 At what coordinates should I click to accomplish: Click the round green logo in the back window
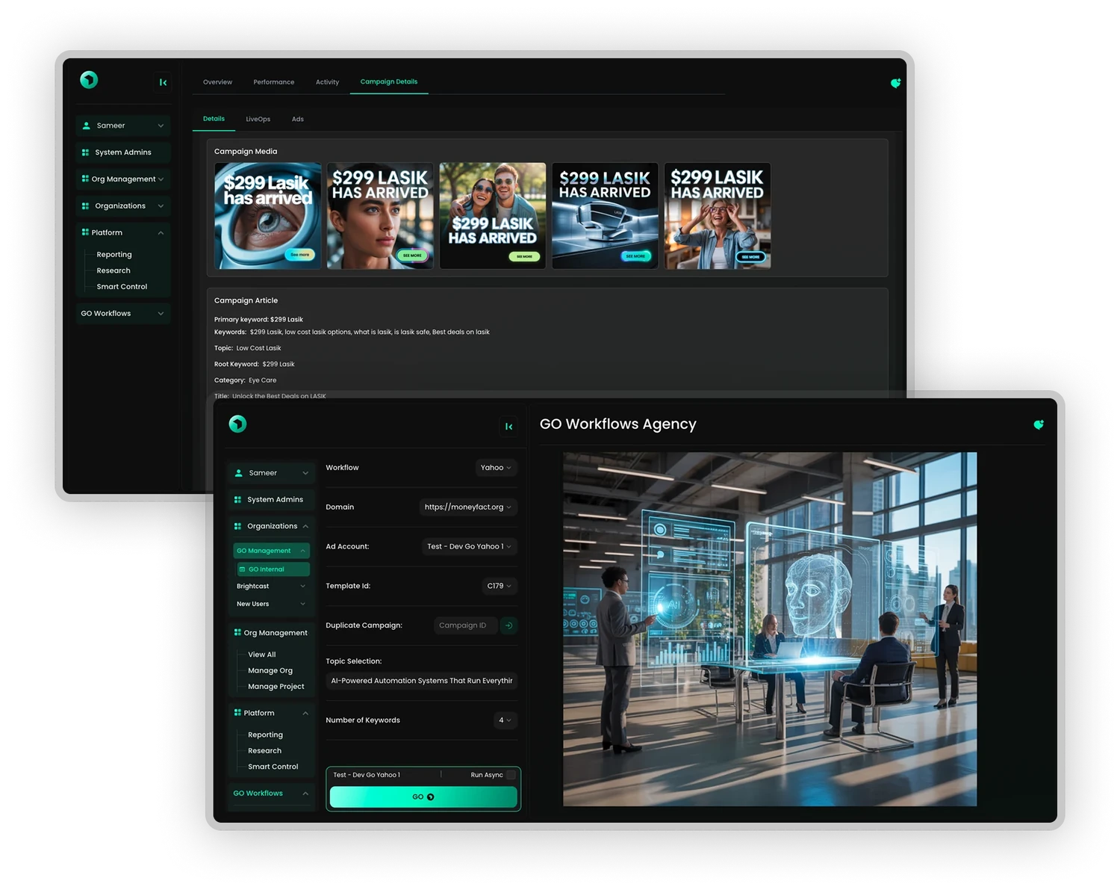pos(89,80)
